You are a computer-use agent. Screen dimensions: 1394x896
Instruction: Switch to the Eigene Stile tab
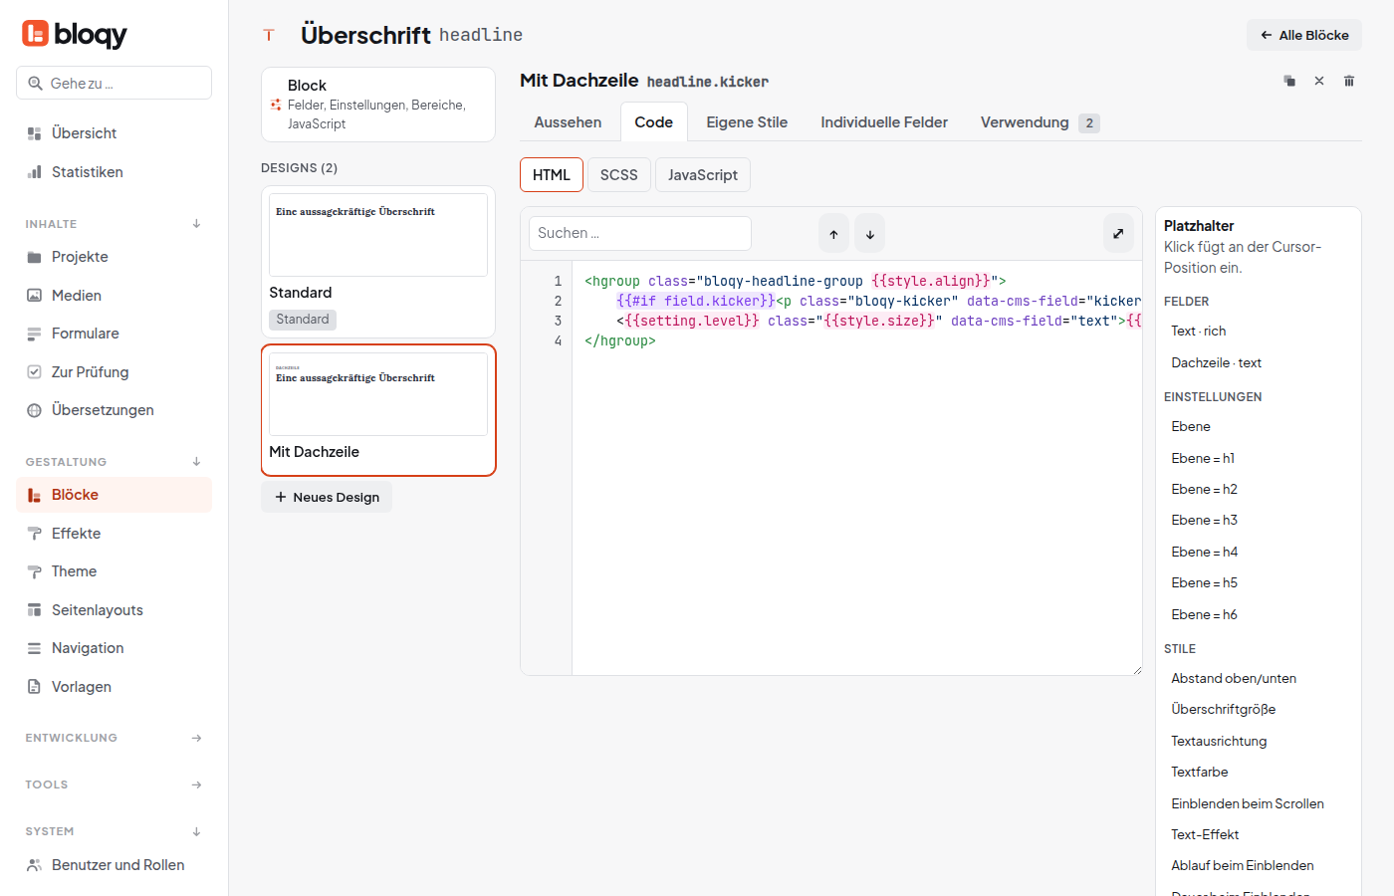point(747,122)
